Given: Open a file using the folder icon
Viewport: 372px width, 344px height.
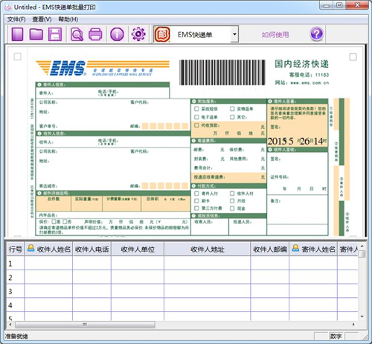Looking at the screenshot, I should point(36,34).
